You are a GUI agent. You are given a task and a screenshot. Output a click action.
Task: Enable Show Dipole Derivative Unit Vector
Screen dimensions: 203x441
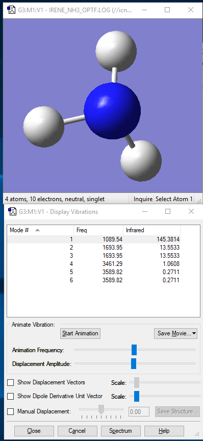(x=10, y=396)
